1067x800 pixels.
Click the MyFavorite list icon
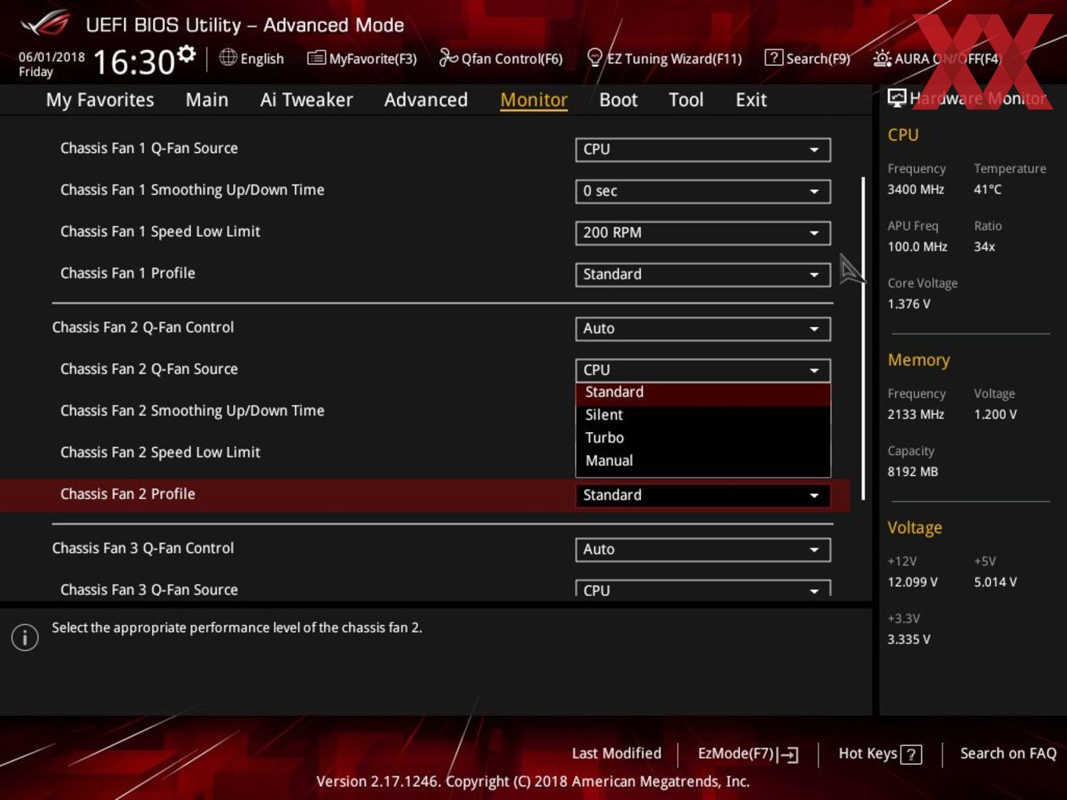[x=316, y=58]
